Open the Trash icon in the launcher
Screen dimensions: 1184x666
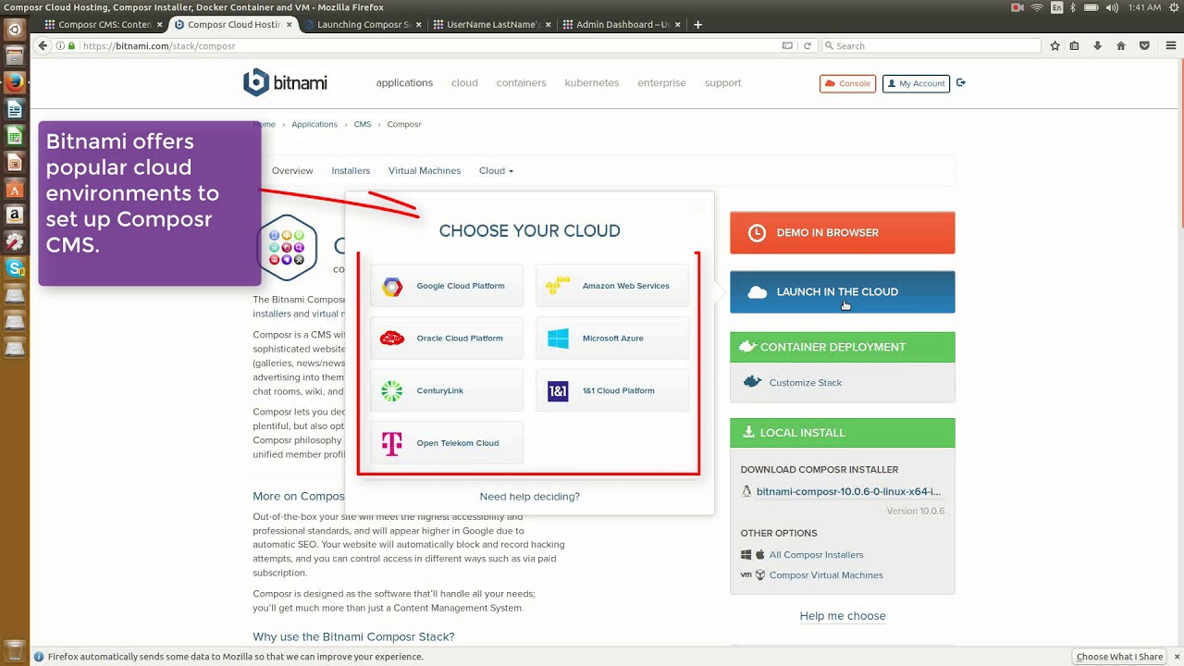[x=15, y=650]
